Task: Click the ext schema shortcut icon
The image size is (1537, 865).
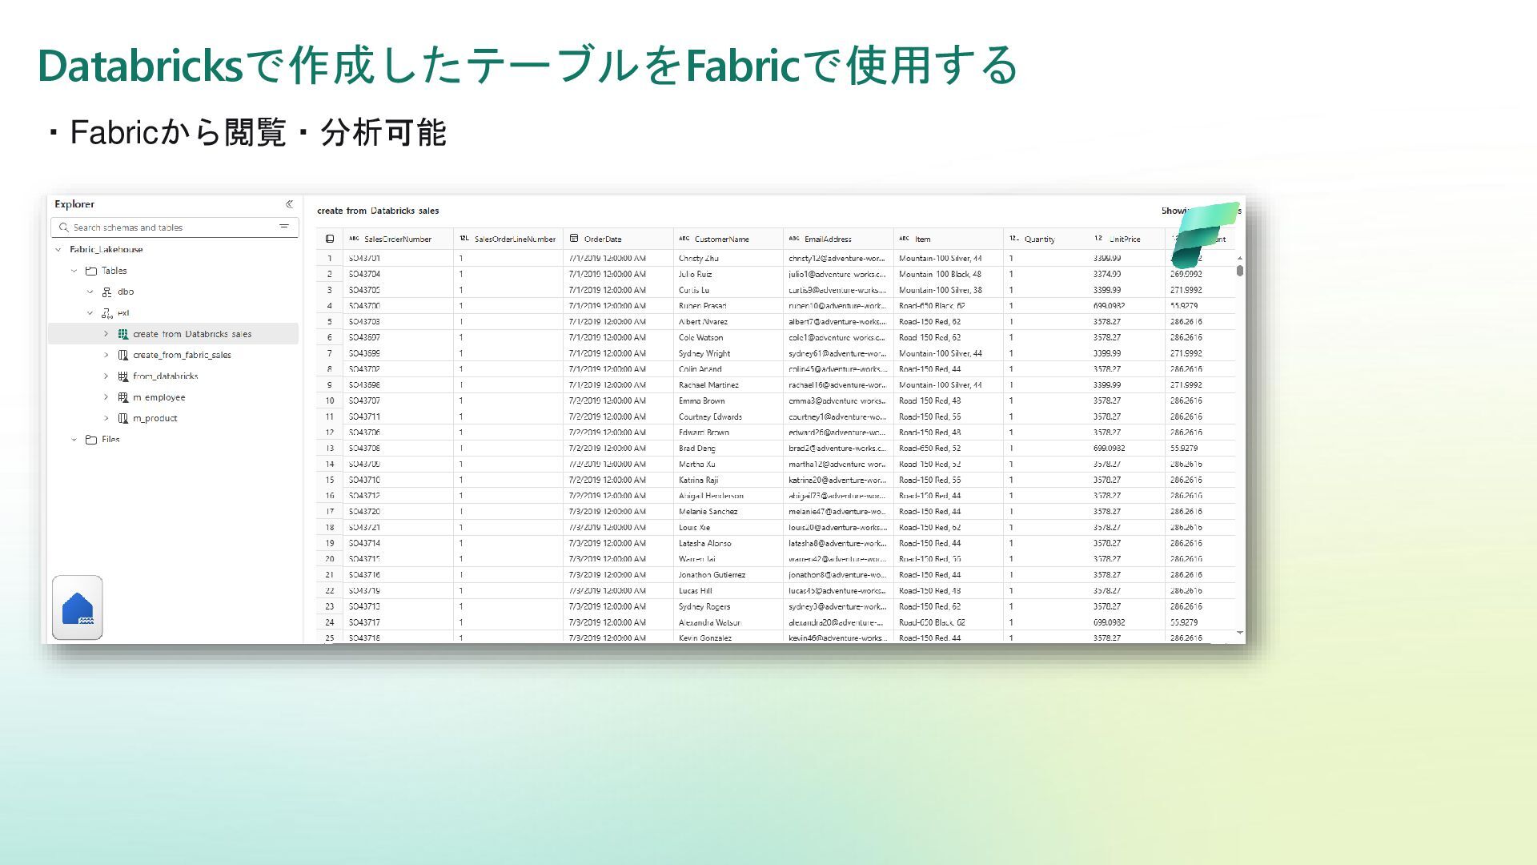Action: 106,313
